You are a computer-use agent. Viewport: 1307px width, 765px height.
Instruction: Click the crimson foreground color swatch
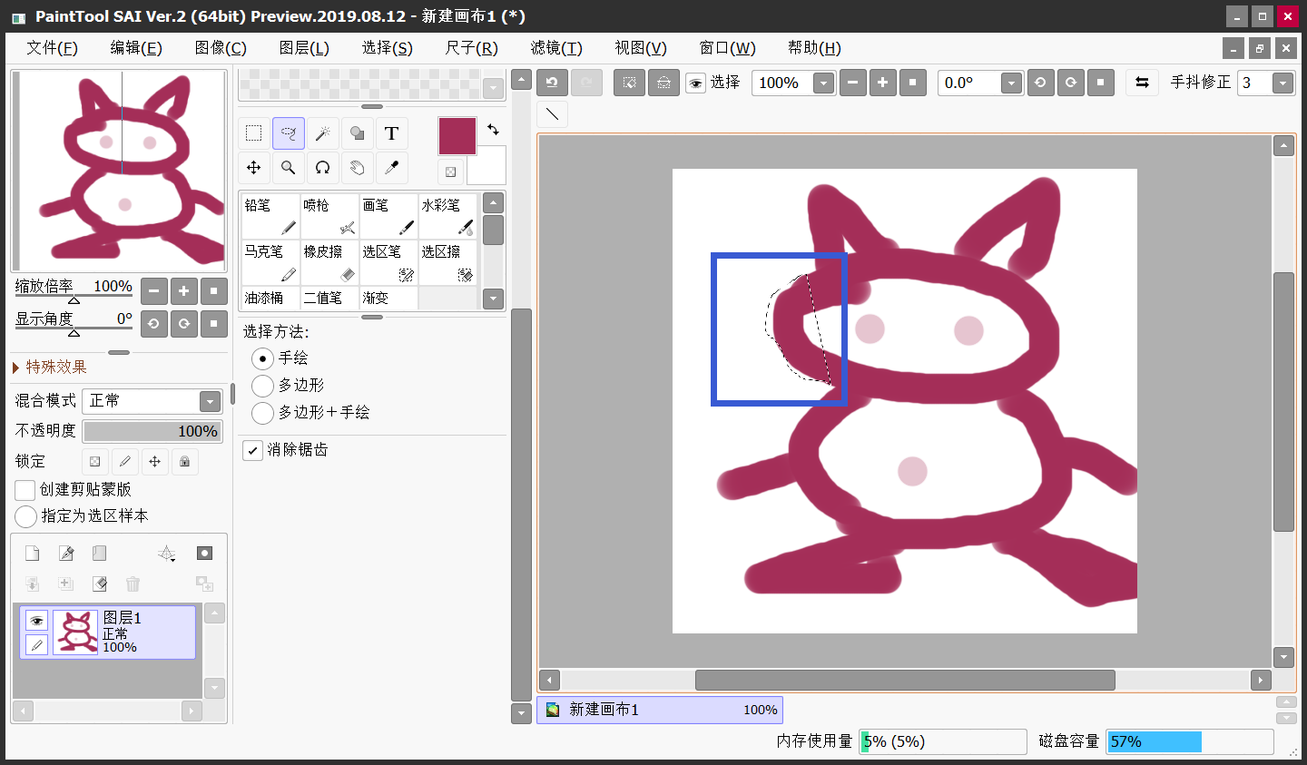(x=457, y=135)
